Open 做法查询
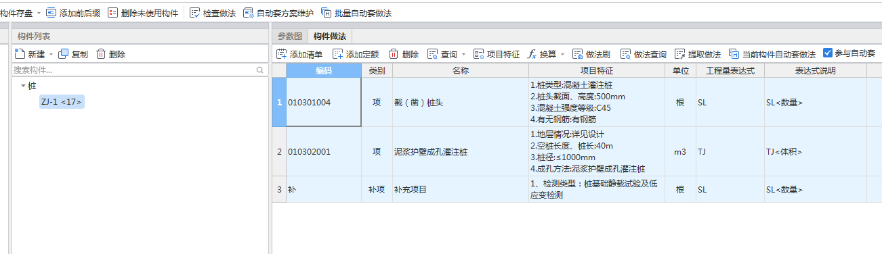Viewport: 882px width, 254px height. click(643, 54)
